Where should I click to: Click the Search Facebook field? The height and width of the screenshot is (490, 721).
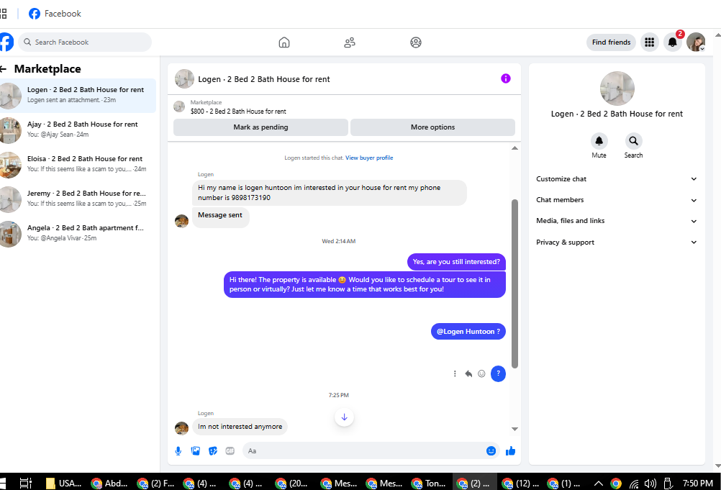85,42
